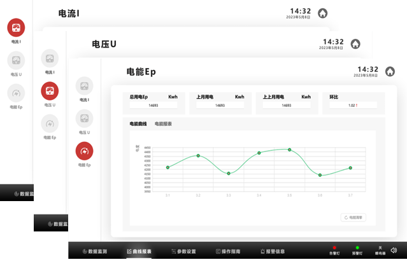This screenshot has height=259, width=407.
Task: Open 操作指南 in bottom navigation
Action: (228, 251)
